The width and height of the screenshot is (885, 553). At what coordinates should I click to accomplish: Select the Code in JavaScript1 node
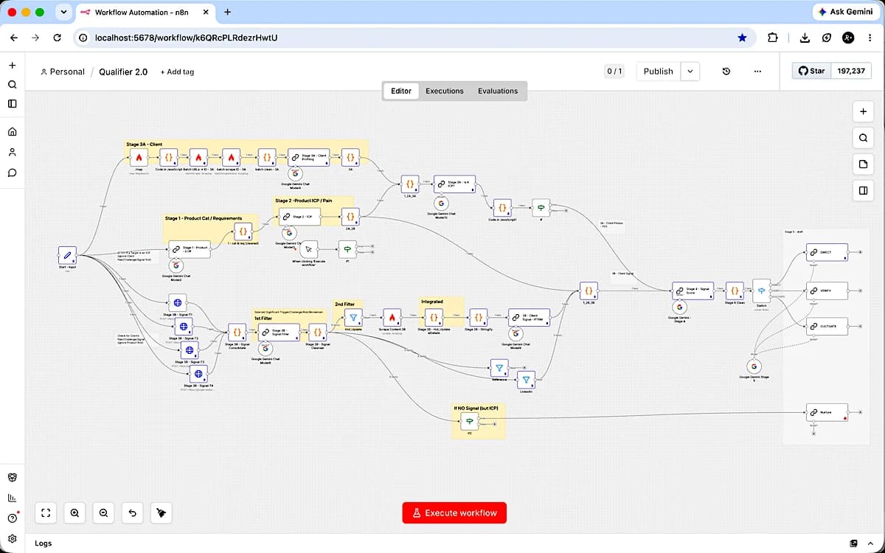(x=502, y=208)
